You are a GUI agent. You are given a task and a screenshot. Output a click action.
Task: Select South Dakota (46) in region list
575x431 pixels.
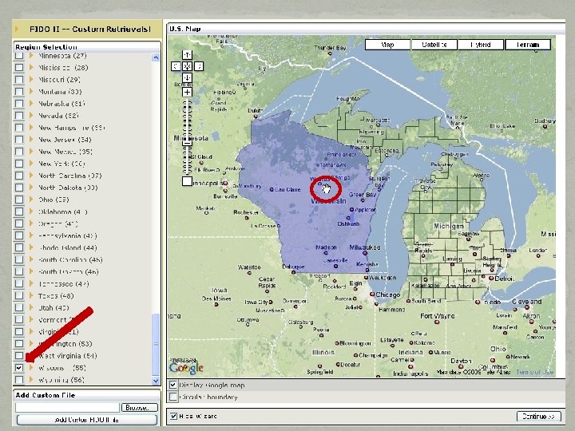69,272
